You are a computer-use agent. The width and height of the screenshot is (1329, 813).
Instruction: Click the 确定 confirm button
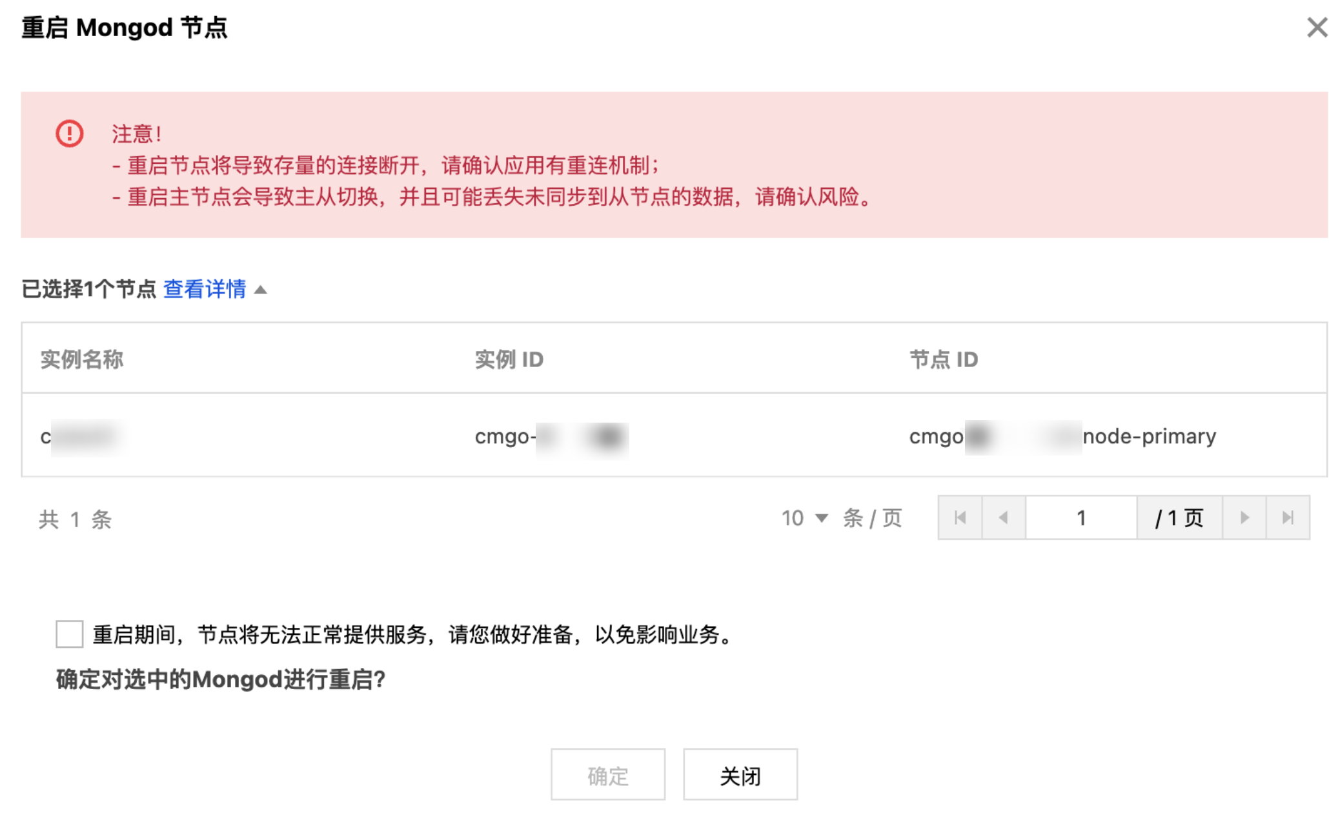tap(607, 775)
